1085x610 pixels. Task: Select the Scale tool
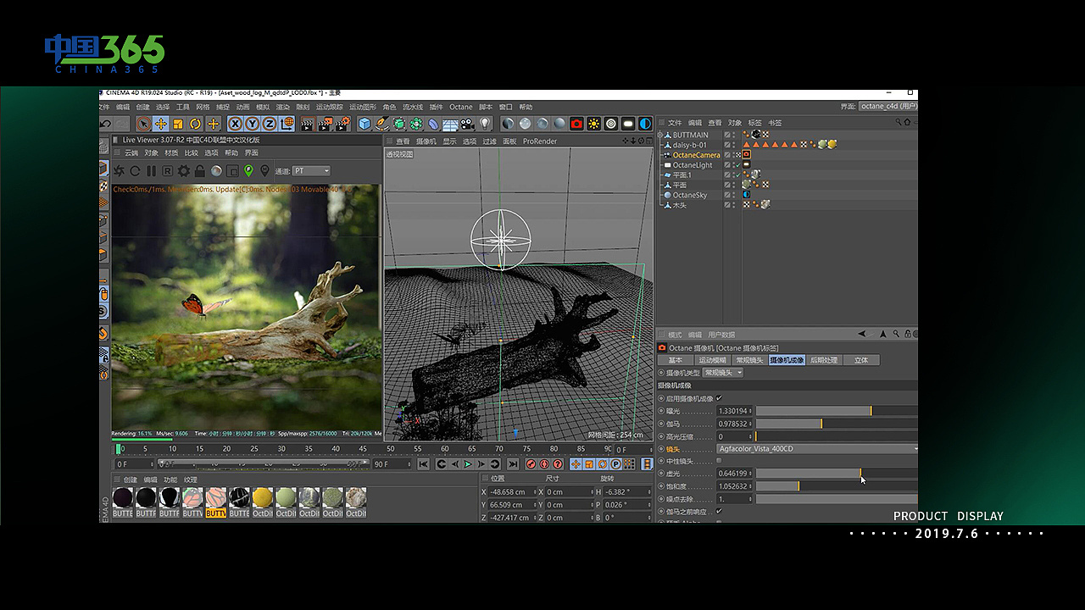(x=178, y=124)
